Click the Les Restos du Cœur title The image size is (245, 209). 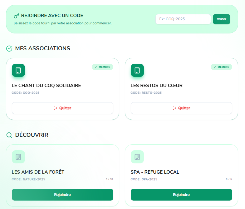click(x=156, y=86)
